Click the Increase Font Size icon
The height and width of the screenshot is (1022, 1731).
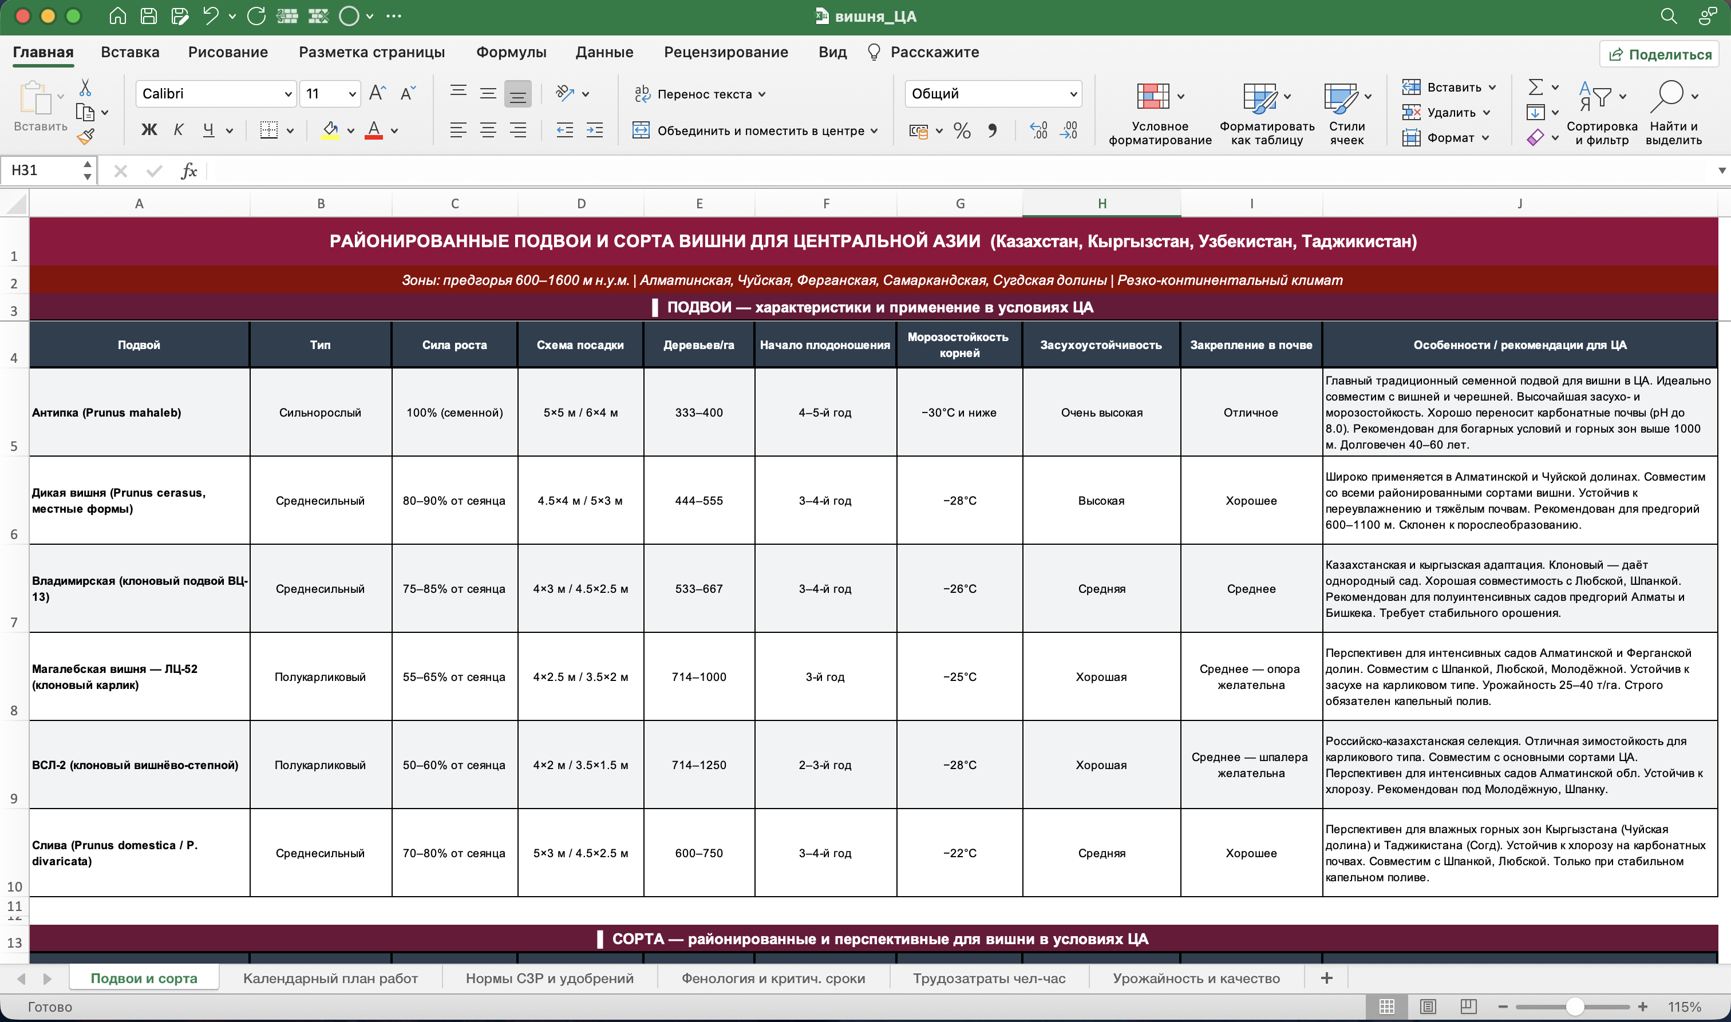point(377,93)
